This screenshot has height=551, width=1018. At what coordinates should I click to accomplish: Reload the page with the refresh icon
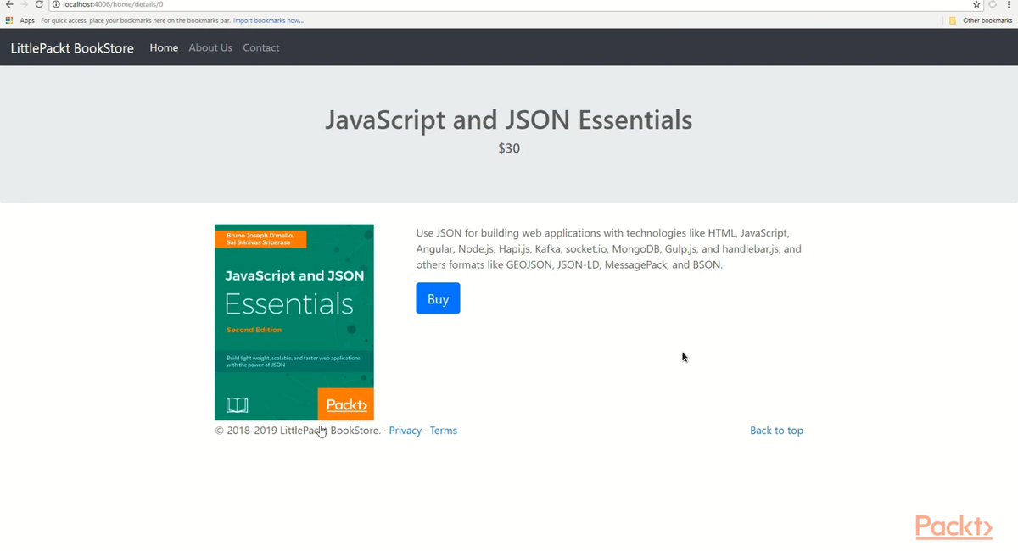click(x=39, y=4)
